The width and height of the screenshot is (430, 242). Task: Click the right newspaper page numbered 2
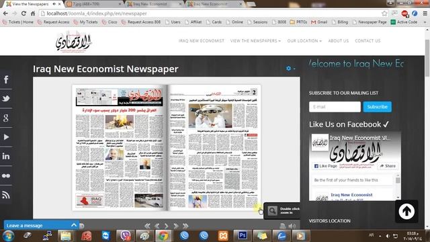click(x=214, y=148)
